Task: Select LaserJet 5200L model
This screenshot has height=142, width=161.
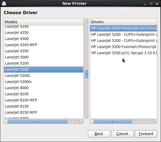Action: pos(18,76)
